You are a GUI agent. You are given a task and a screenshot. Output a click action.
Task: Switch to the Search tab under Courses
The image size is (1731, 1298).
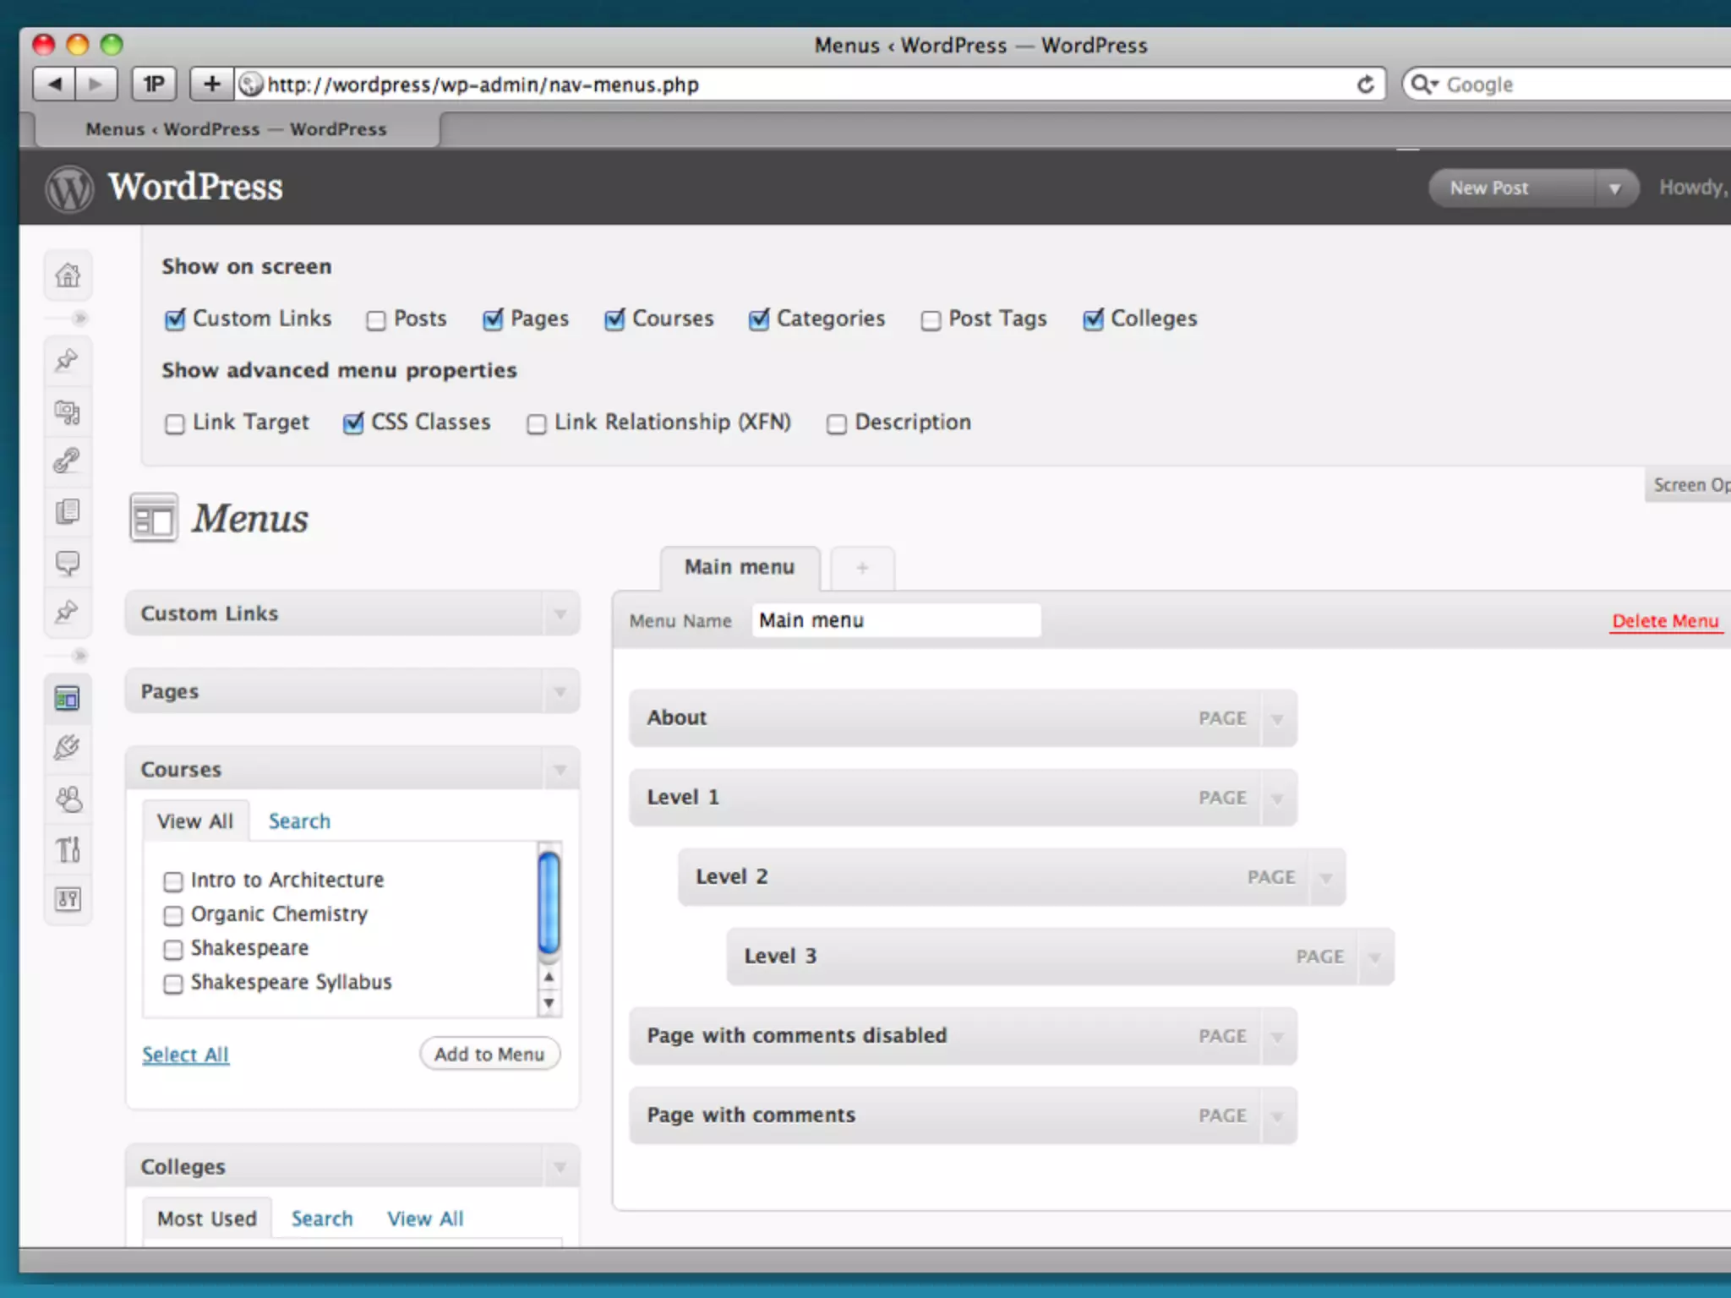(299, 821)
